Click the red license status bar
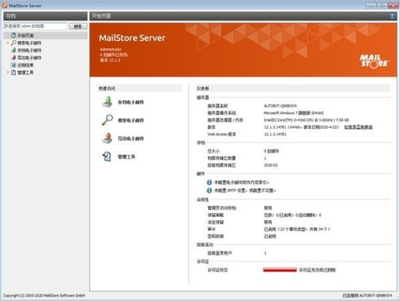 click(280, 270)
